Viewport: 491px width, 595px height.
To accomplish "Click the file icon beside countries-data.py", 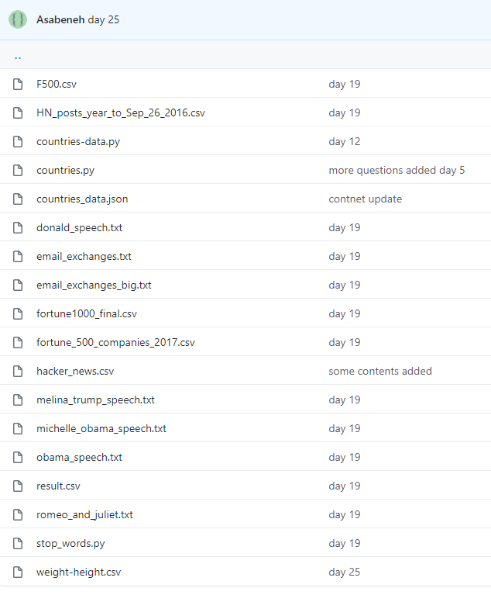I will coord(18,141).
